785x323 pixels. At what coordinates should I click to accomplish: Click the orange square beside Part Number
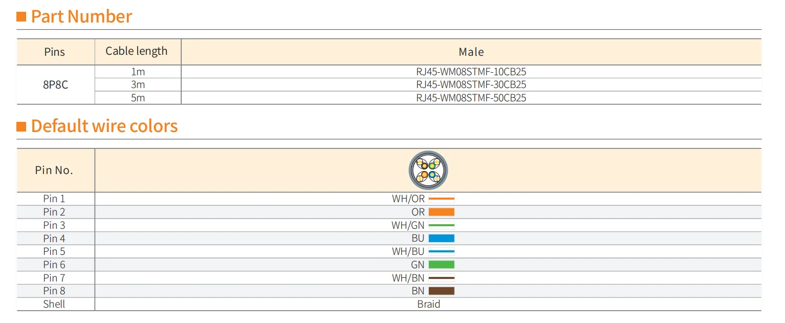(21, 17)
